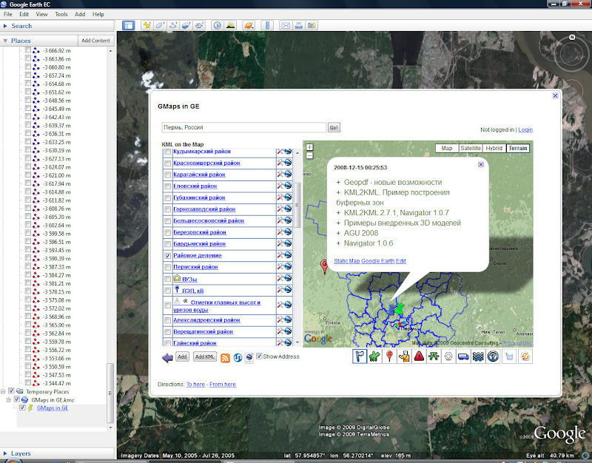Click the Record a Tour toolbar icon
The height and width of the screenshot is (463, 592).
tap(199, 25)
